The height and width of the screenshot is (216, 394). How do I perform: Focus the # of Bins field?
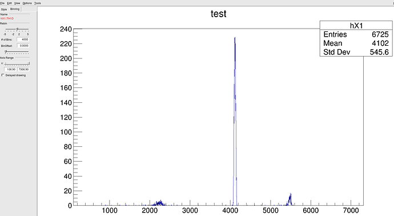coord(23,39)
